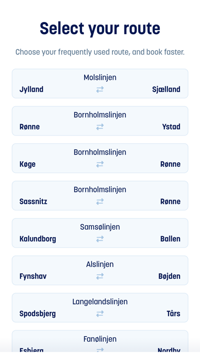Image resolution: width=200 pixels, height=356 pixels.
Task: Click the Jylland departure label
Action: coord(31,90)
